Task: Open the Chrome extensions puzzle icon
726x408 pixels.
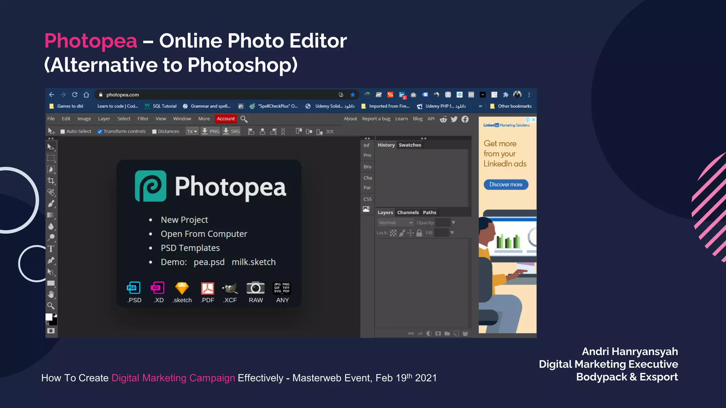Action: pyautogui.click(x=506, y=95)
